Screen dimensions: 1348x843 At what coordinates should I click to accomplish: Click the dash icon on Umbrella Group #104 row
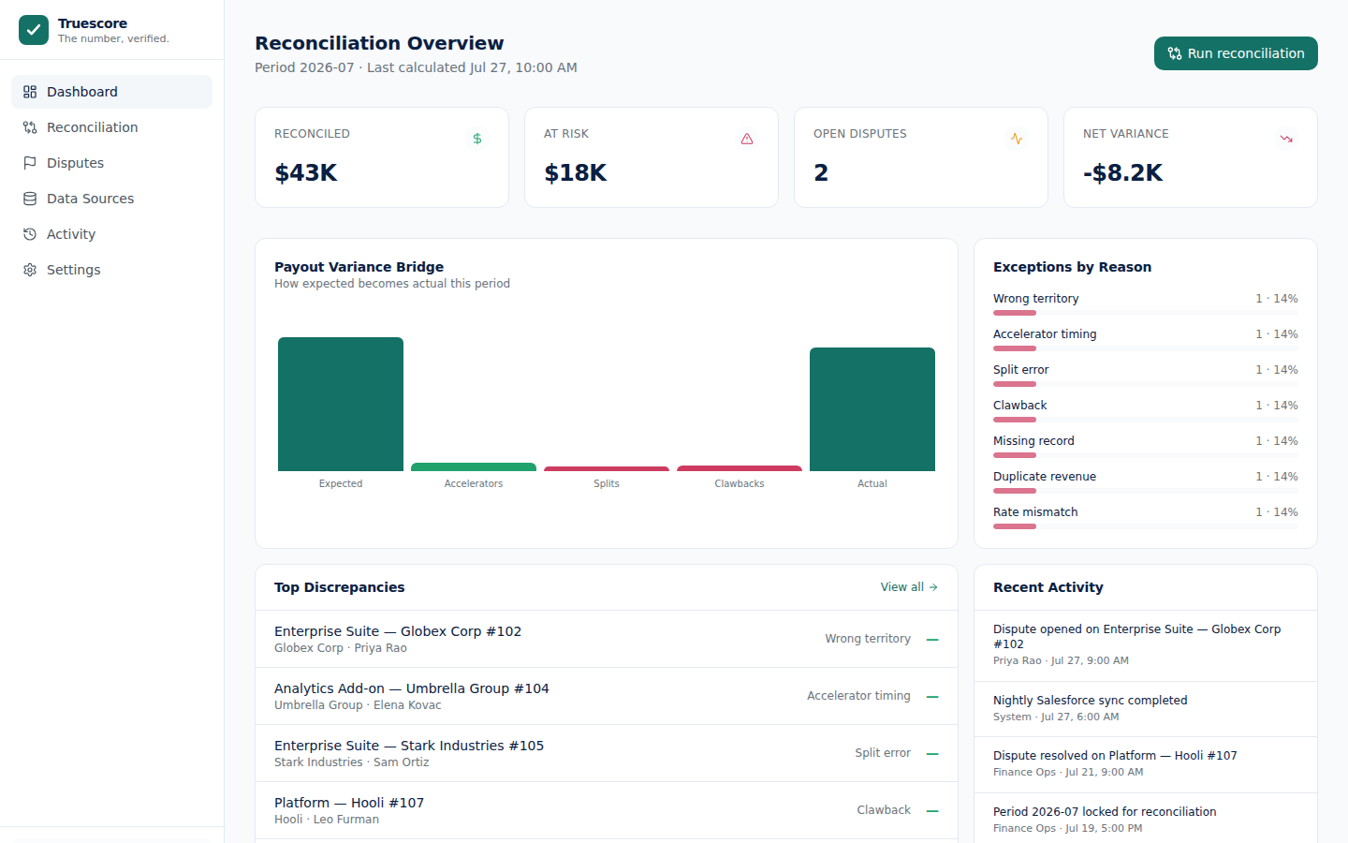pos(932,697)
